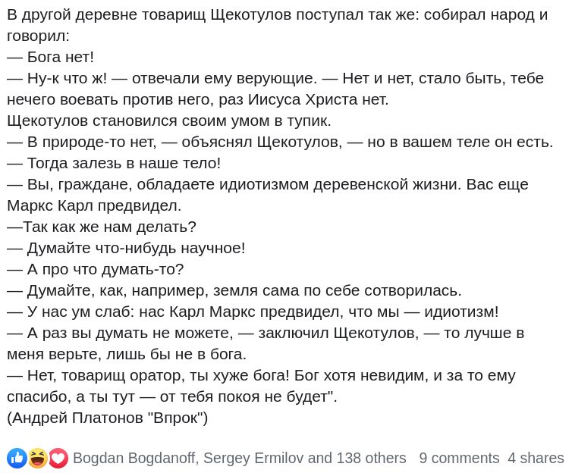The image size is (572, 473).
Task: Click first line starting "В другой деревне"
Action: point(278,15)
